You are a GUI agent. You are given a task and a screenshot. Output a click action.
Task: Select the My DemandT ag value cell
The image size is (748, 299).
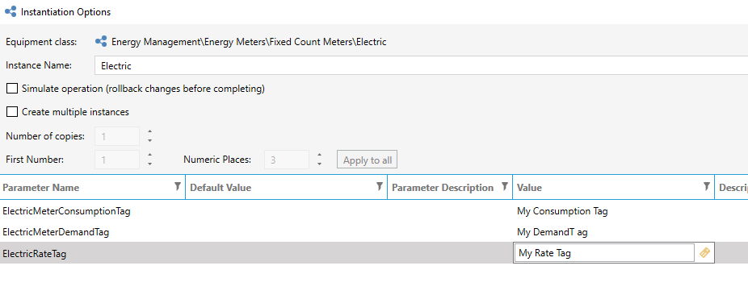point(613,232)
